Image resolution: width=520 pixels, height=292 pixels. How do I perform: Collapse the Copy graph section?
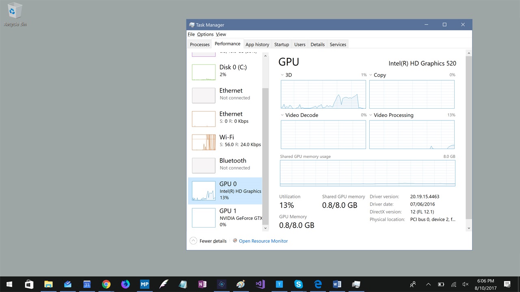(x=370, y=75)
